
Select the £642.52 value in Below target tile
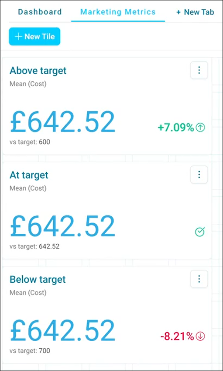click(62, 330)
